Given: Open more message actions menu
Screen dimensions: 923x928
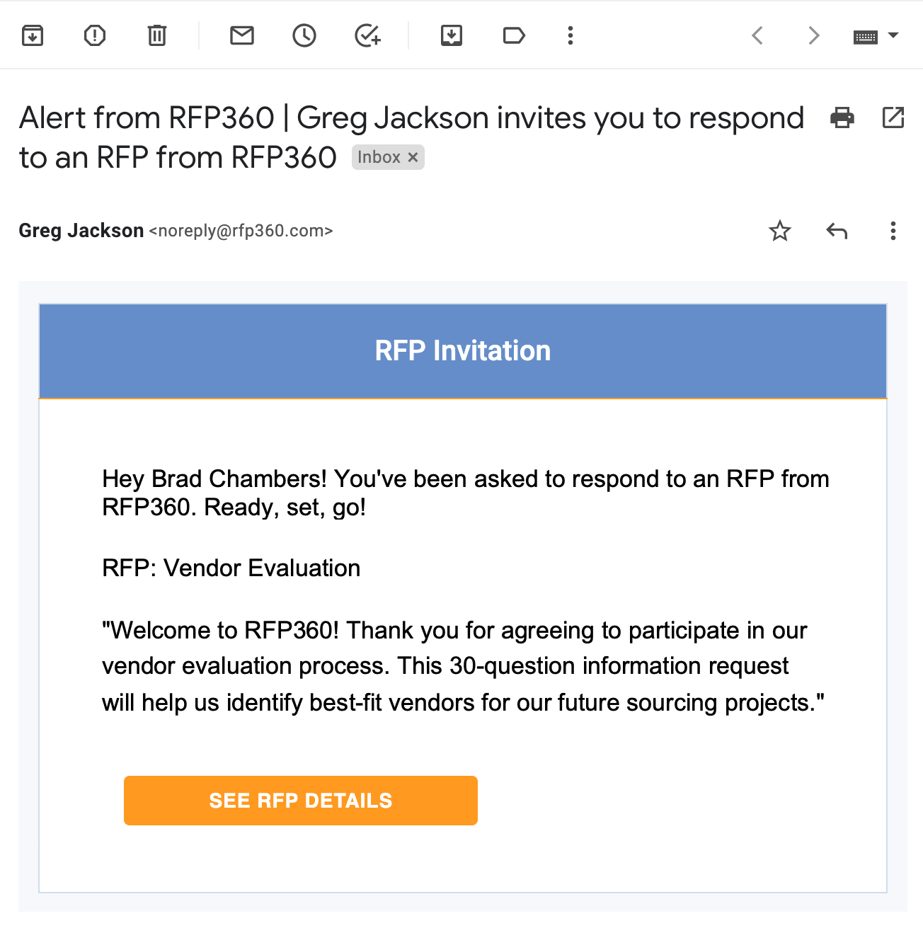Looking at the screenshot, I should pos(893,231).
